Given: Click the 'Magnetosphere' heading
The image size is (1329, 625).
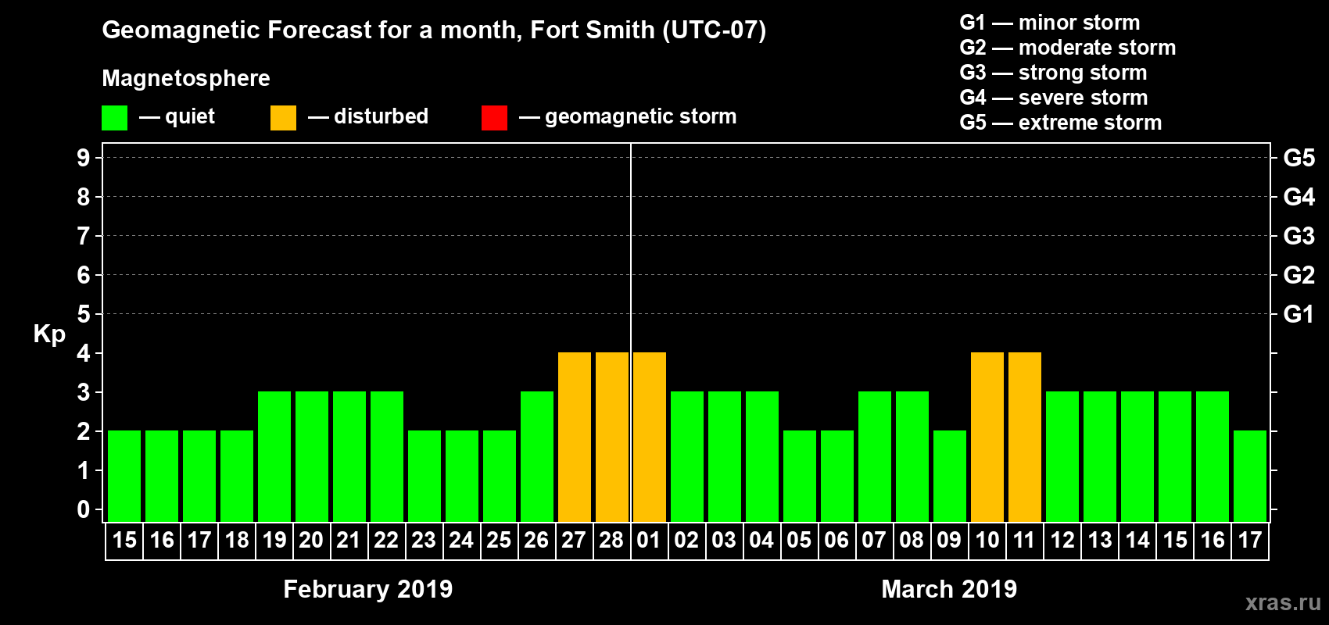Looking at the screenshot, I should (x=186, y=79).
